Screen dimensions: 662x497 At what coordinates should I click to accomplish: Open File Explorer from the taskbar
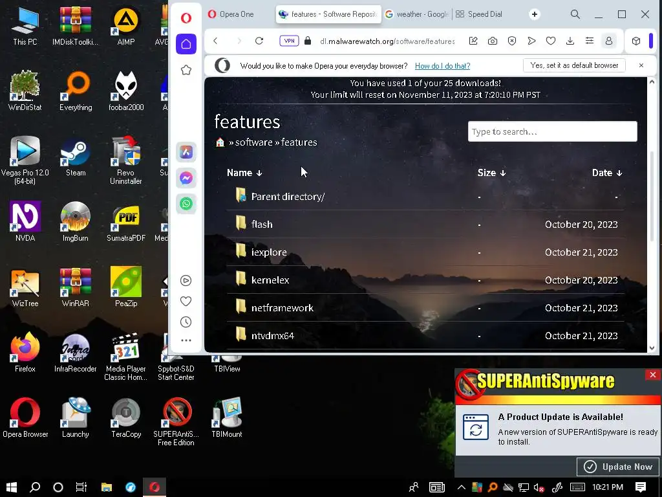(x=107, y=487)
